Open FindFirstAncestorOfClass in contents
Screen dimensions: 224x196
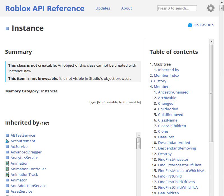point(180,165)
